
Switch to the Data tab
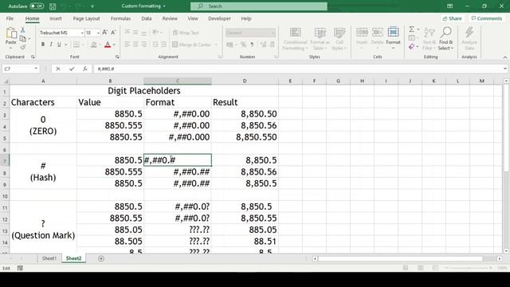[x=147, y=18]
